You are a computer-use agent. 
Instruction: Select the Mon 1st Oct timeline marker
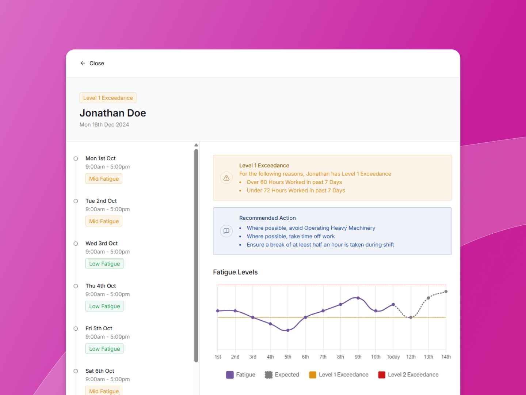coord(76,159)
